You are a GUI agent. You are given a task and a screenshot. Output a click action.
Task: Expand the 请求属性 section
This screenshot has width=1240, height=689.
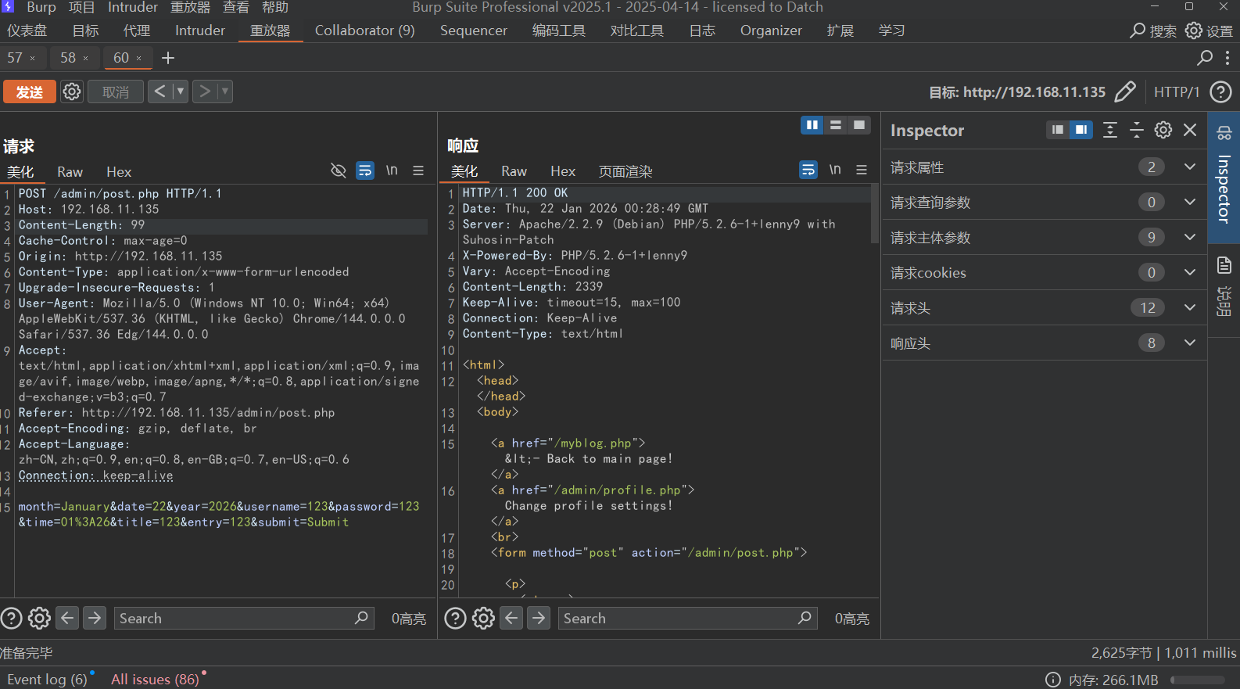pyautogui.click(x=1045, y=167)
